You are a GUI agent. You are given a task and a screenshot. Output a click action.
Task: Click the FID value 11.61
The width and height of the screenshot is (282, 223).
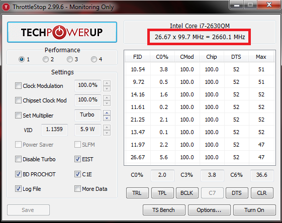(138, 107)
